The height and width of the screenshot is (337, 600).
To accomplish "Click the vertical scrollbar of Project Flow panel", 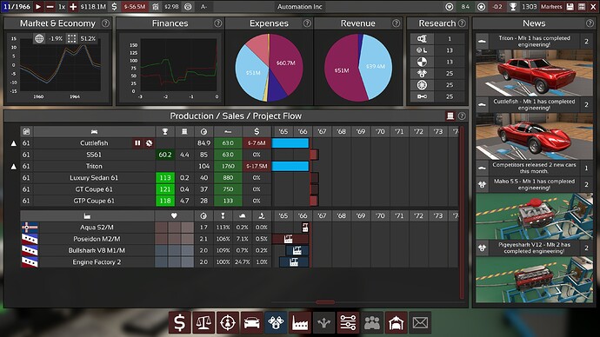I will [x=462, y=213].
